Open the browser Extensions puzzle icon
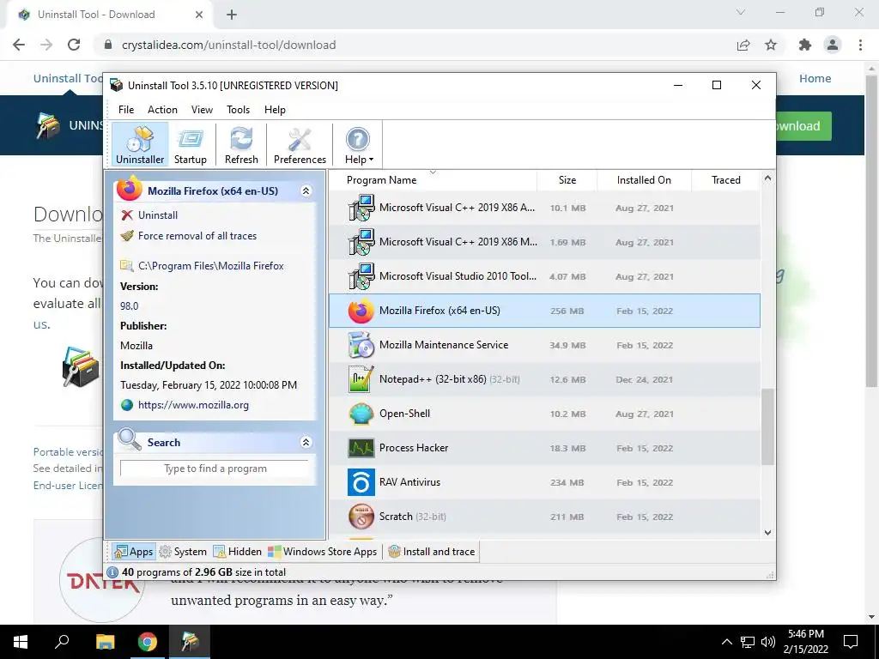Screen dimensions: 879x659 coord(805,45)
